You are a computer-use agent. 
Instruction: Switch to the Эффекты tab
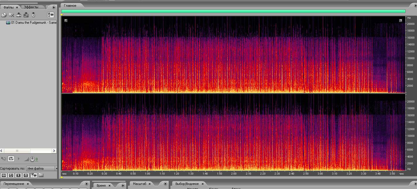(31, 7)
